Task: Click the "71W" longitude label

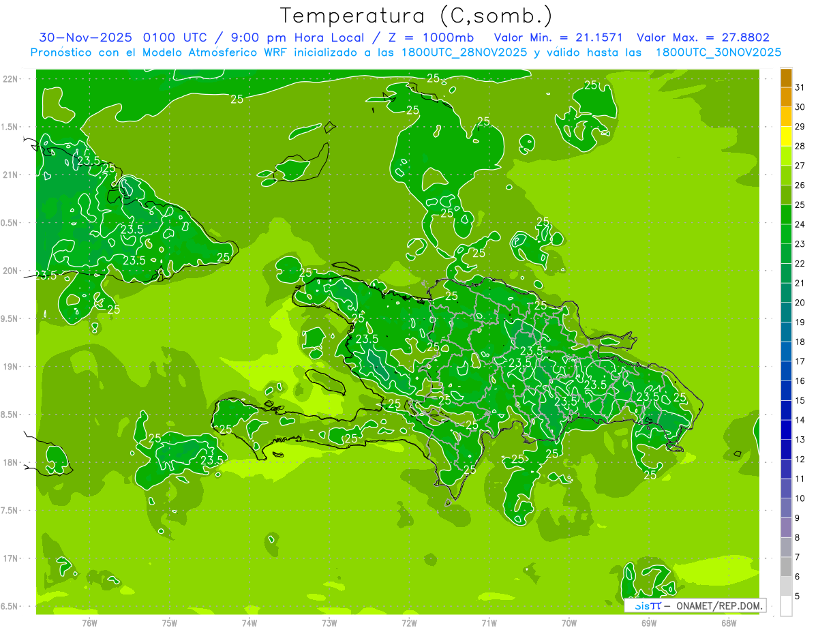Action: [x=489, y=624]
